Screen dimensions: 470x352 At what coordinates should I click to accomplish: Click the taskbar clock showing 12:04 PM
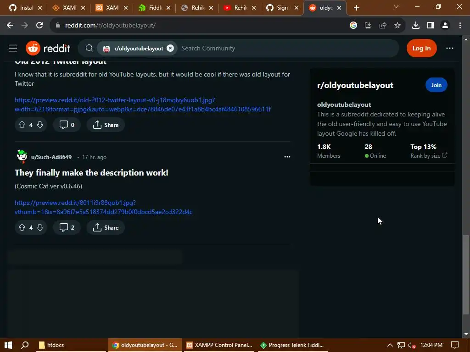coord(431,345)
